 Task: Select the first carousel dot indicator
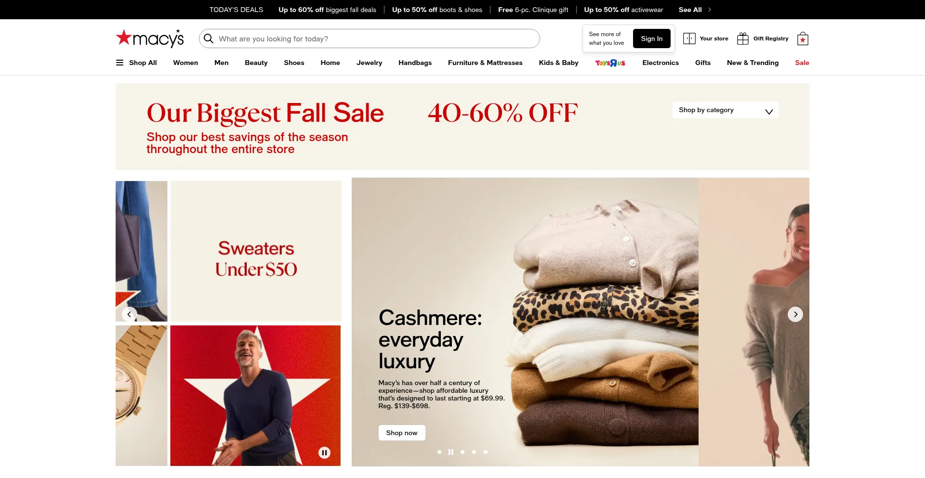pyautogui.click(x=439, y=452)
